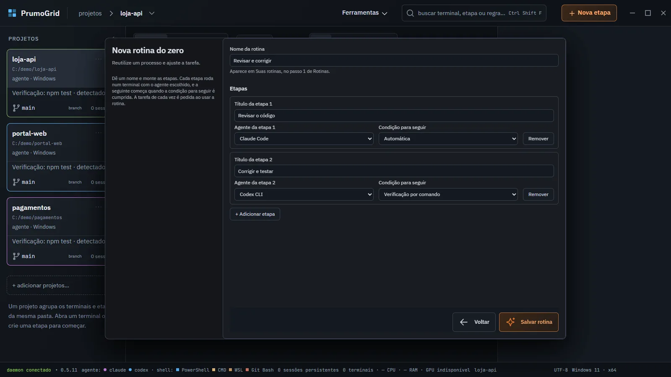Open the step 1 condition dropdown, Automática

[x=448, y=139]
